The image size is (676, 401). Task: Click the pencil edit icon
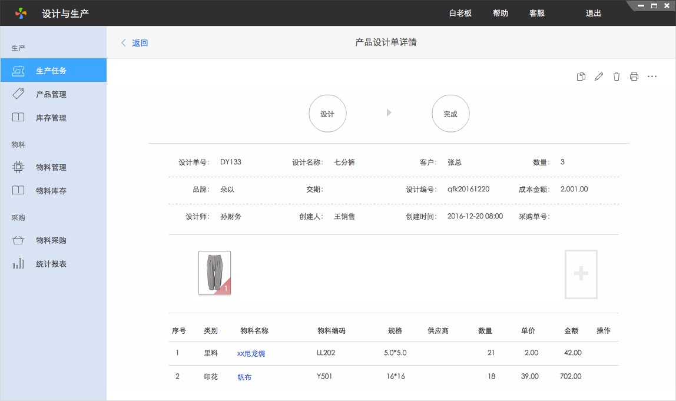pyautogui.click(x=599, y=77)
